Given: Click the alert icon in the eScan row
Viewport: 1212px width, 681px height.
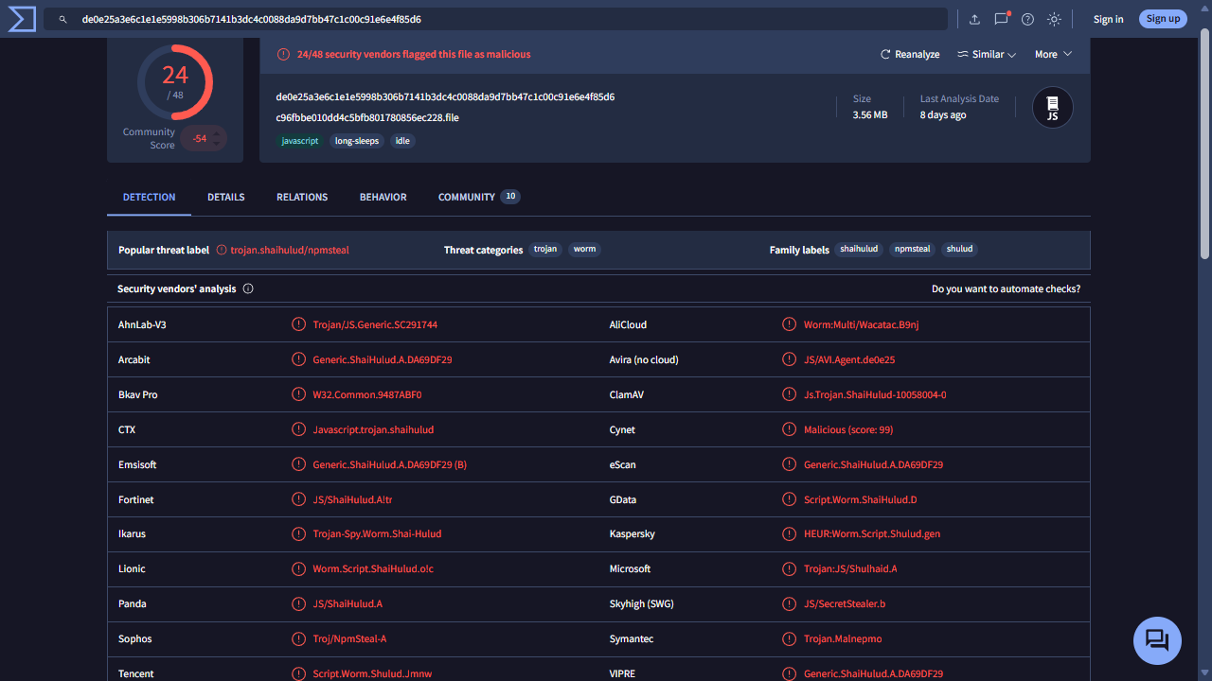Looking at the screenshot, I should pos(789,464).
